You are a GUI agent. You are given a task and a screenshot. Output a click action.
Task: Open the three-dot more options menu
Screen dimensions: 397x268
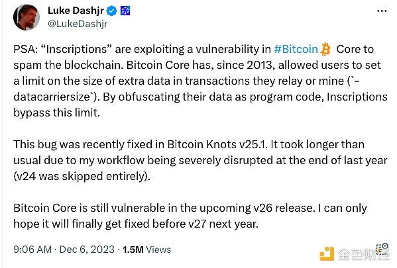coord(382,11)
